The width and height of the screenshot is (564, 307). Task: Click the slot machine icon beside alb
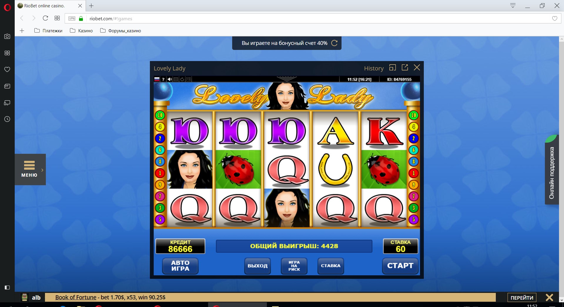click(25, 297)
